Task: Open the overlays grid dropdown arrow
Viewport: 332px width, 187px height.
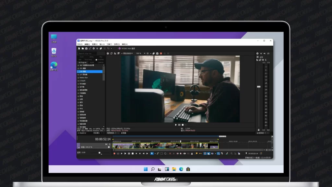Action: (x=151, y=53)
